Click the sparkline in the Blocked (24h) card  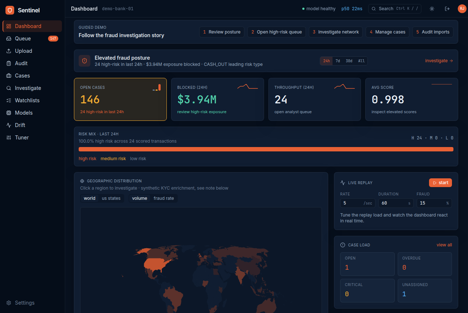248,87
